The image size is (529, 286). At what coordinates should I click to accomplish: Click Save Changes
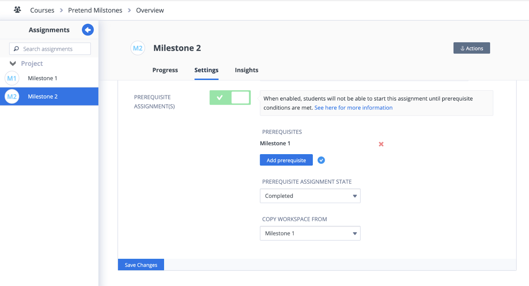click(x=141, y=265)
